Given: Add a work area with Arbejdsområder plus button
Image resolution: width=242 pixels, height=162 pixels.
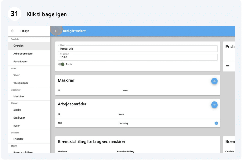Looking at the screenshot, I should 214,105.
